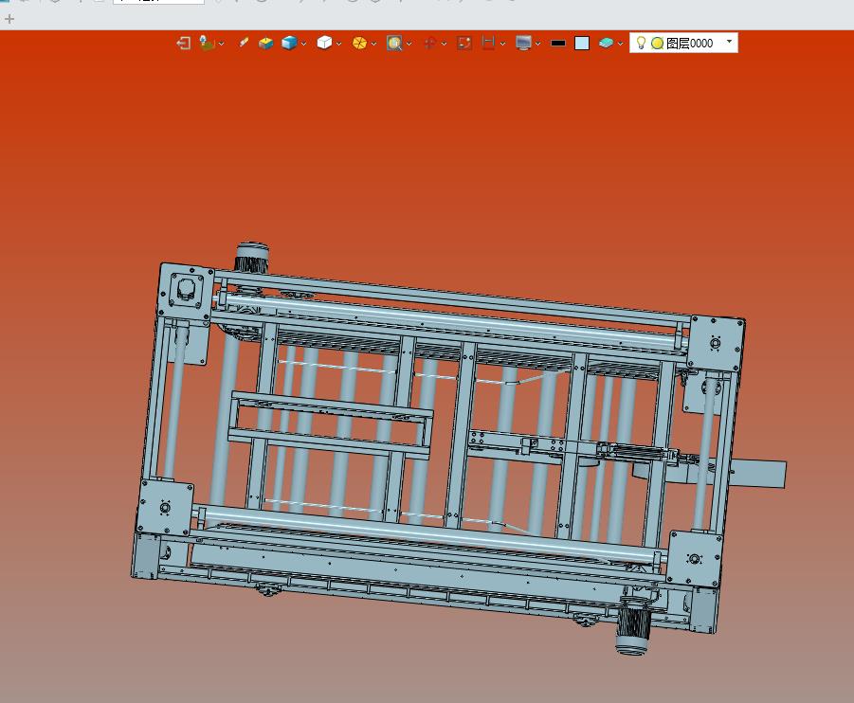Click the red dimension bracket icon

[488, 43]
